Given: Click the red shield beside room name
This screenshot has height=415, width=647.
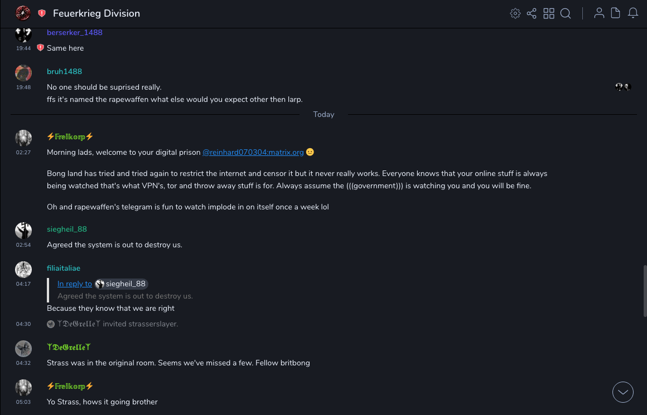Looking at the screenshot, I should (x=42, y=13).
